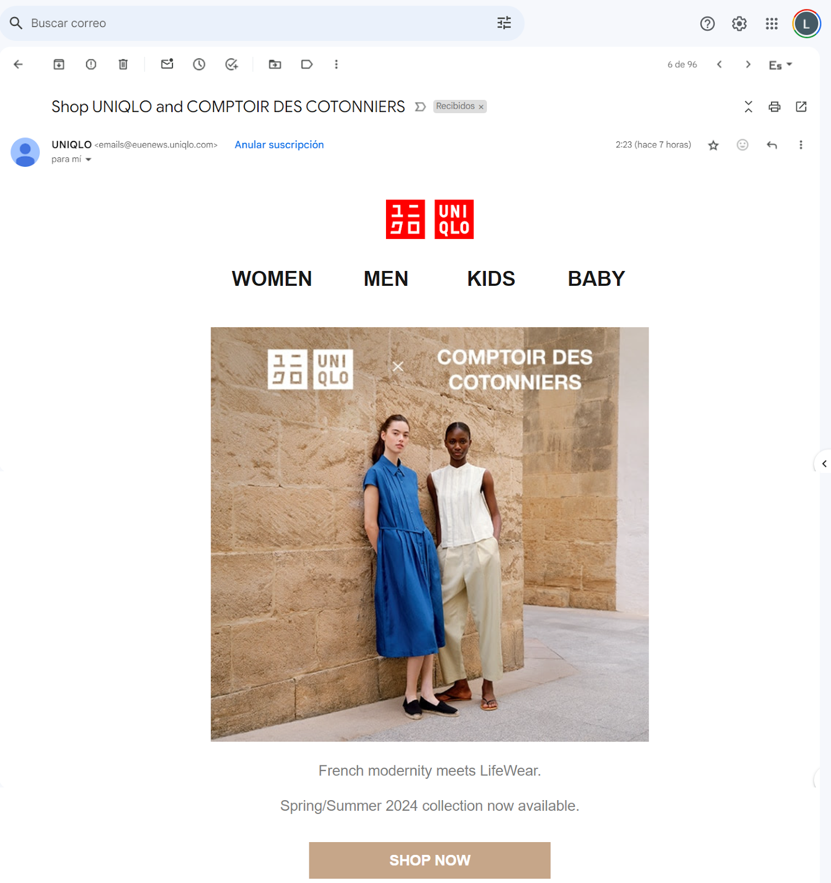Show the newer email arrow
Image resolution: width=831 pixels, height=883 pixels.
click(x=720, y=65)
